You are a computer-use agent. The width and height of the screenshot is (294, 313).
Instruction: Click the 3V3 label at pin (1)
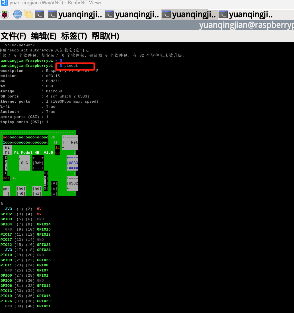click(8, 209)
